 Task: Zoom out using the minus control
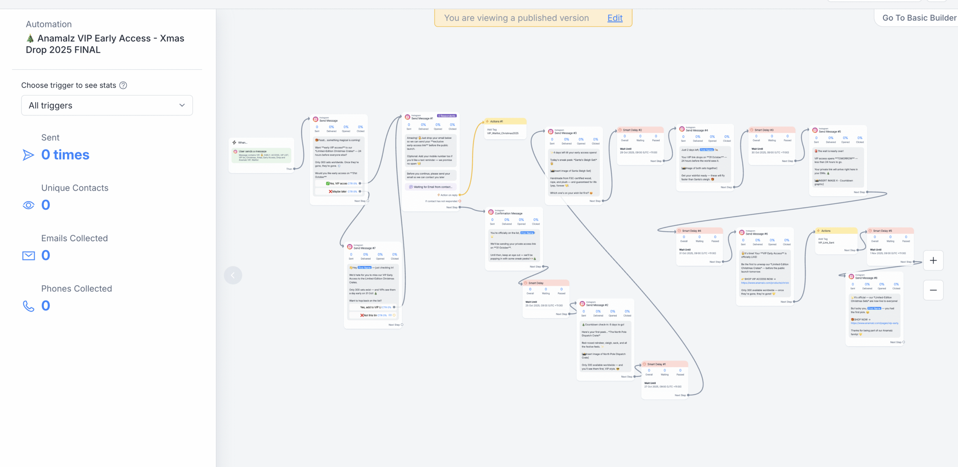pyautogui.click(x=933, y=290)
